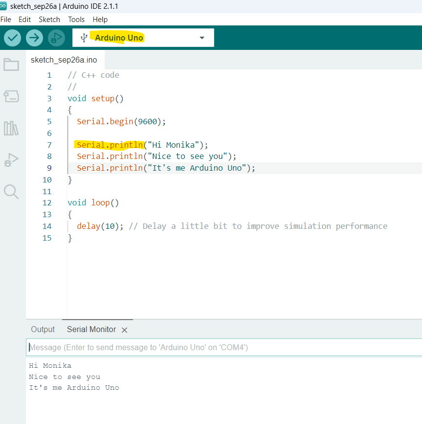The width and height of the screenshot is (422, 424).
Task: Click the delay(10) statement
Action: [x=100, y=226]
